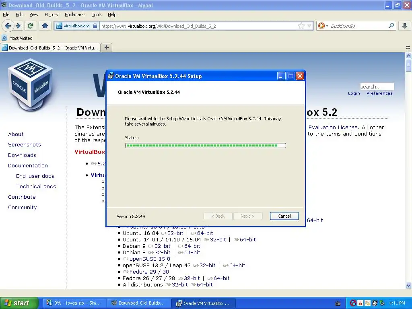
Task: Click the scrollbar down arrow
Action: [x=408, y=285]
